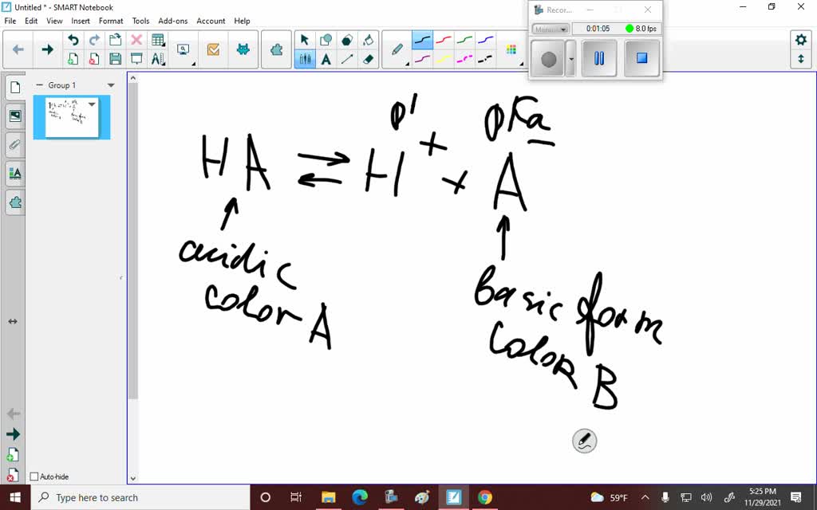Select the Text tool
Screen dimensions: 817x510
326,58
